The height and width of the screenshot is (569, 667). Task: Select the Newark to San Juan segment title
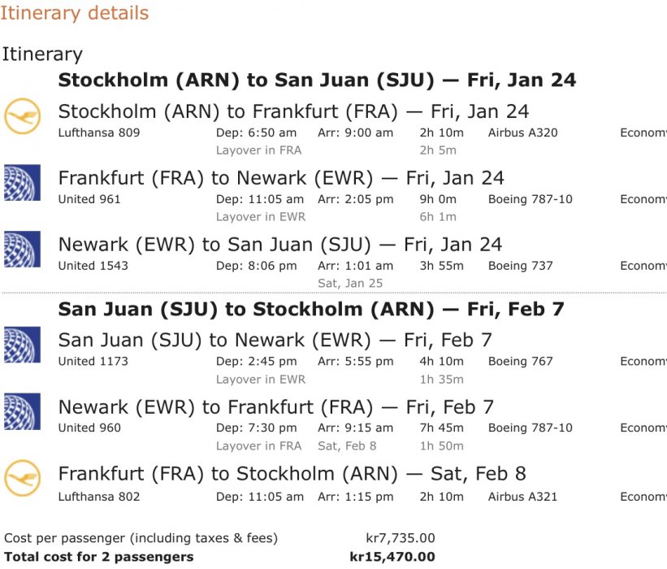(280, 245)
